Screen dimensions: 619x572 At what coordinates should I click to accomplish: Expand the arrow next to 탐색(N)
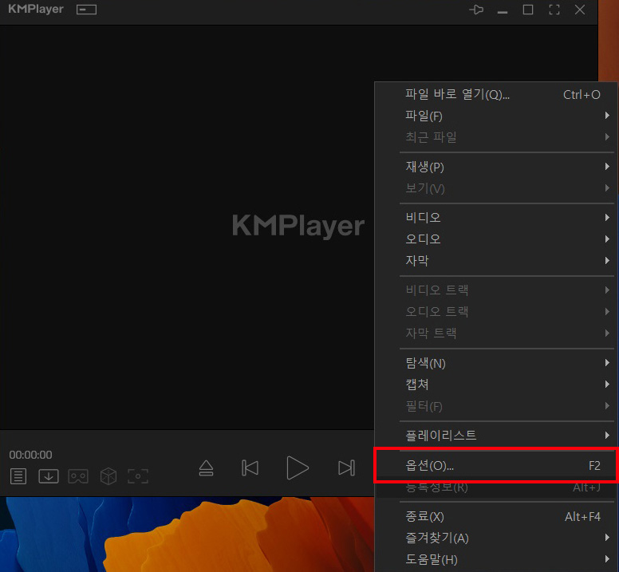607,363
